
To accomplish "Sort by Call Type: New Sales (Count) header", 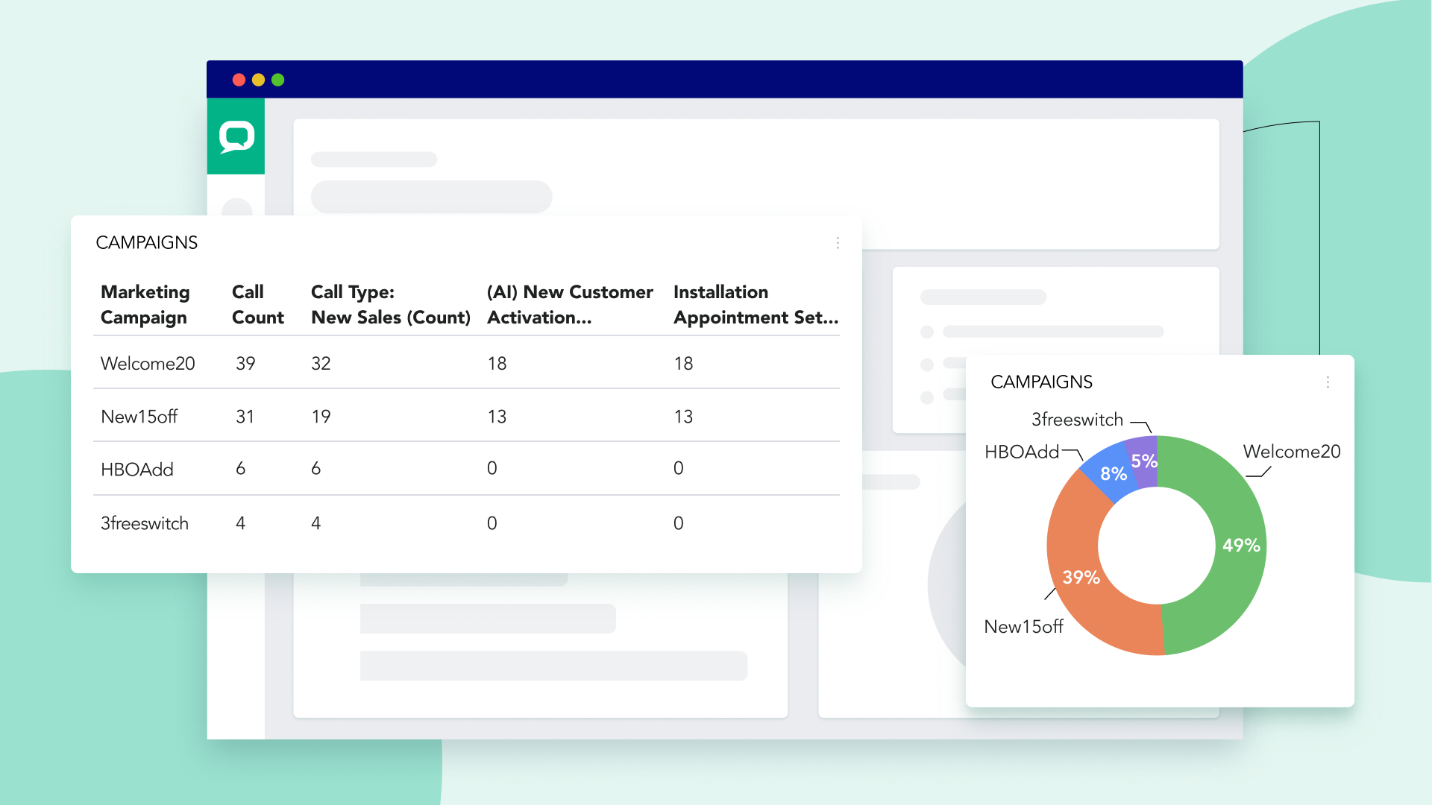I will point(390,305).
